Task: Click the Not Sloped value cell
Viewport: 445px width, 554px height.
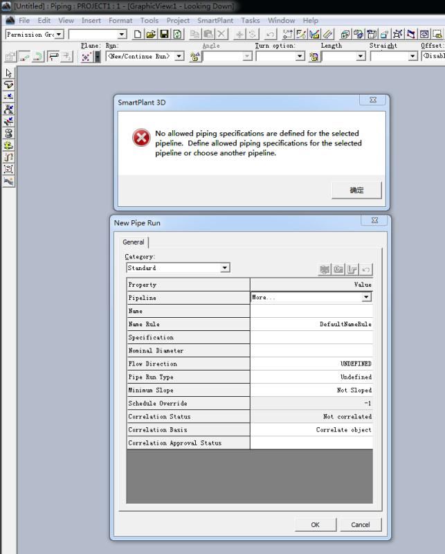Action: point(311,390)
